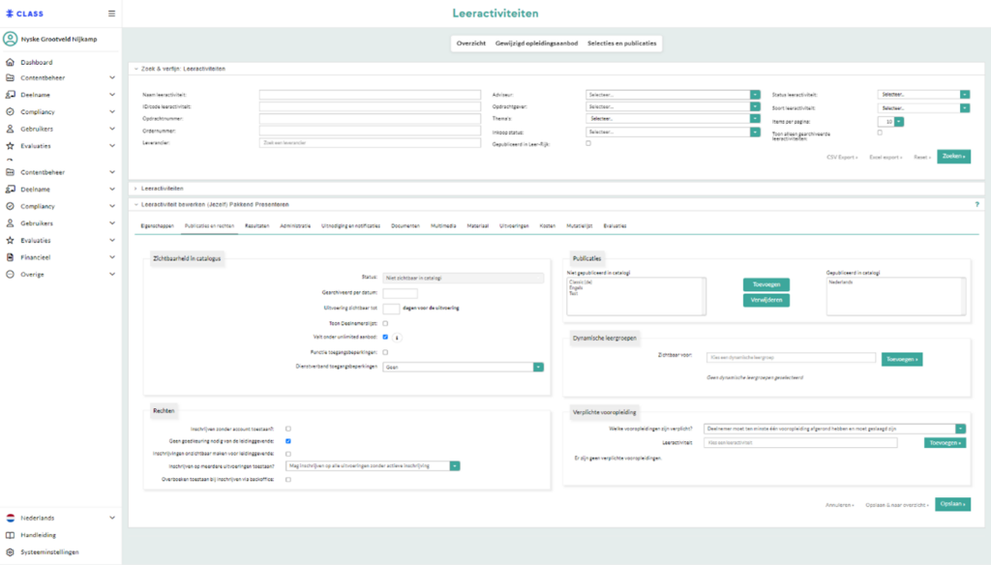Screen dimensions: 991x565
Task: Enable the Toon Deelnemerslijst checkbox
Action: pos(385,323)
